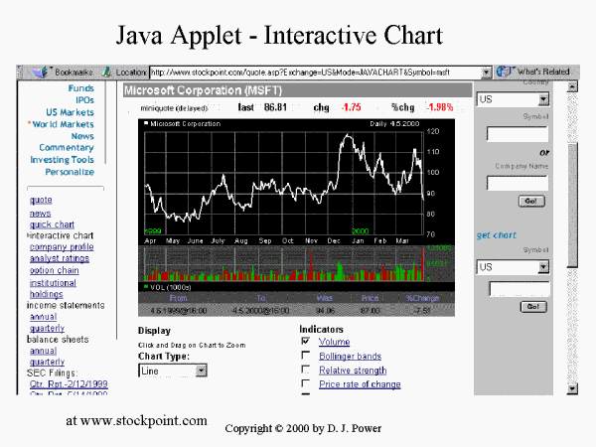The height and width of the screenshot is (447, 596).
Task: Enable the Relative strength checkbox
Action: click(306, 370)
